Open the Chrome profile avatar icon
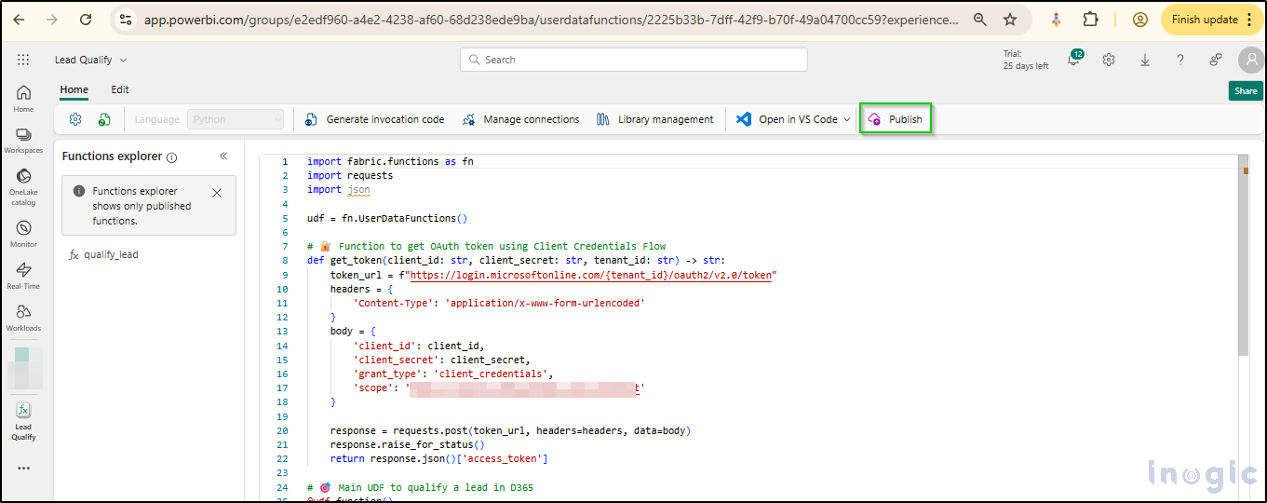1267x503 pixels. [x=1139, y=20]
